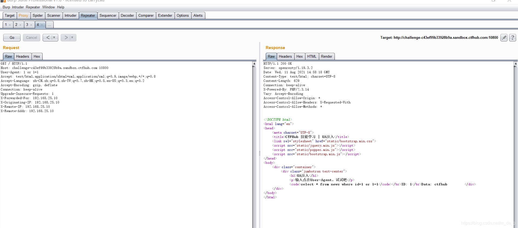Close Repeater tab 2 with its x
The width and height of the screenshot is (518, 228).
[20, 25]
